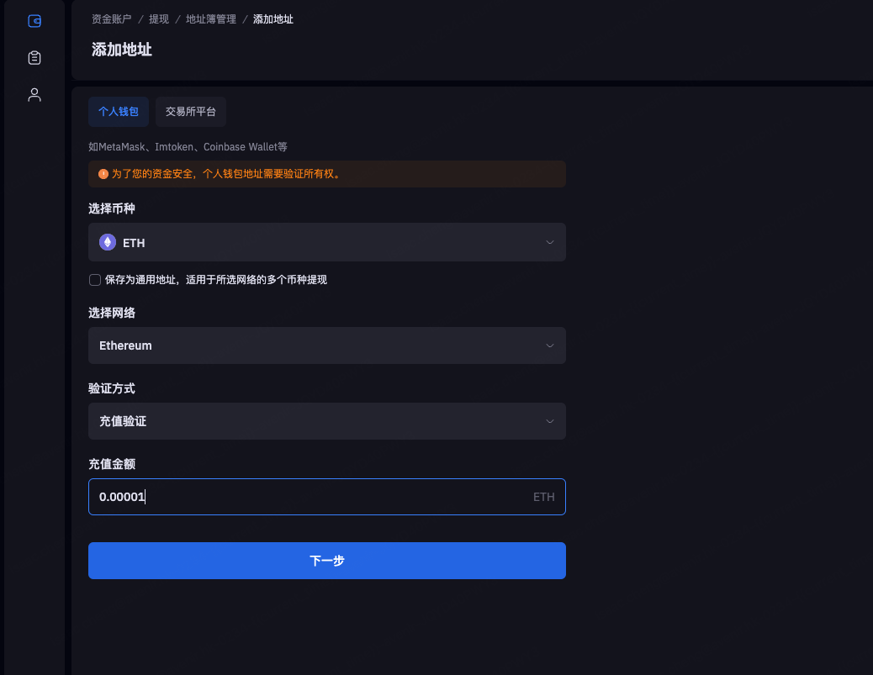Expand the 充值验证 verification method dropdown
Image resolution: width=873 pixels, height=675 pixels.
click(x=326, y=421)
